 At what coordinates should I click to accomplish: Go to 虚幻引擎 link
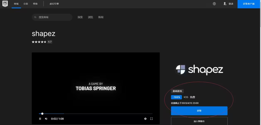tap(54, 4)
